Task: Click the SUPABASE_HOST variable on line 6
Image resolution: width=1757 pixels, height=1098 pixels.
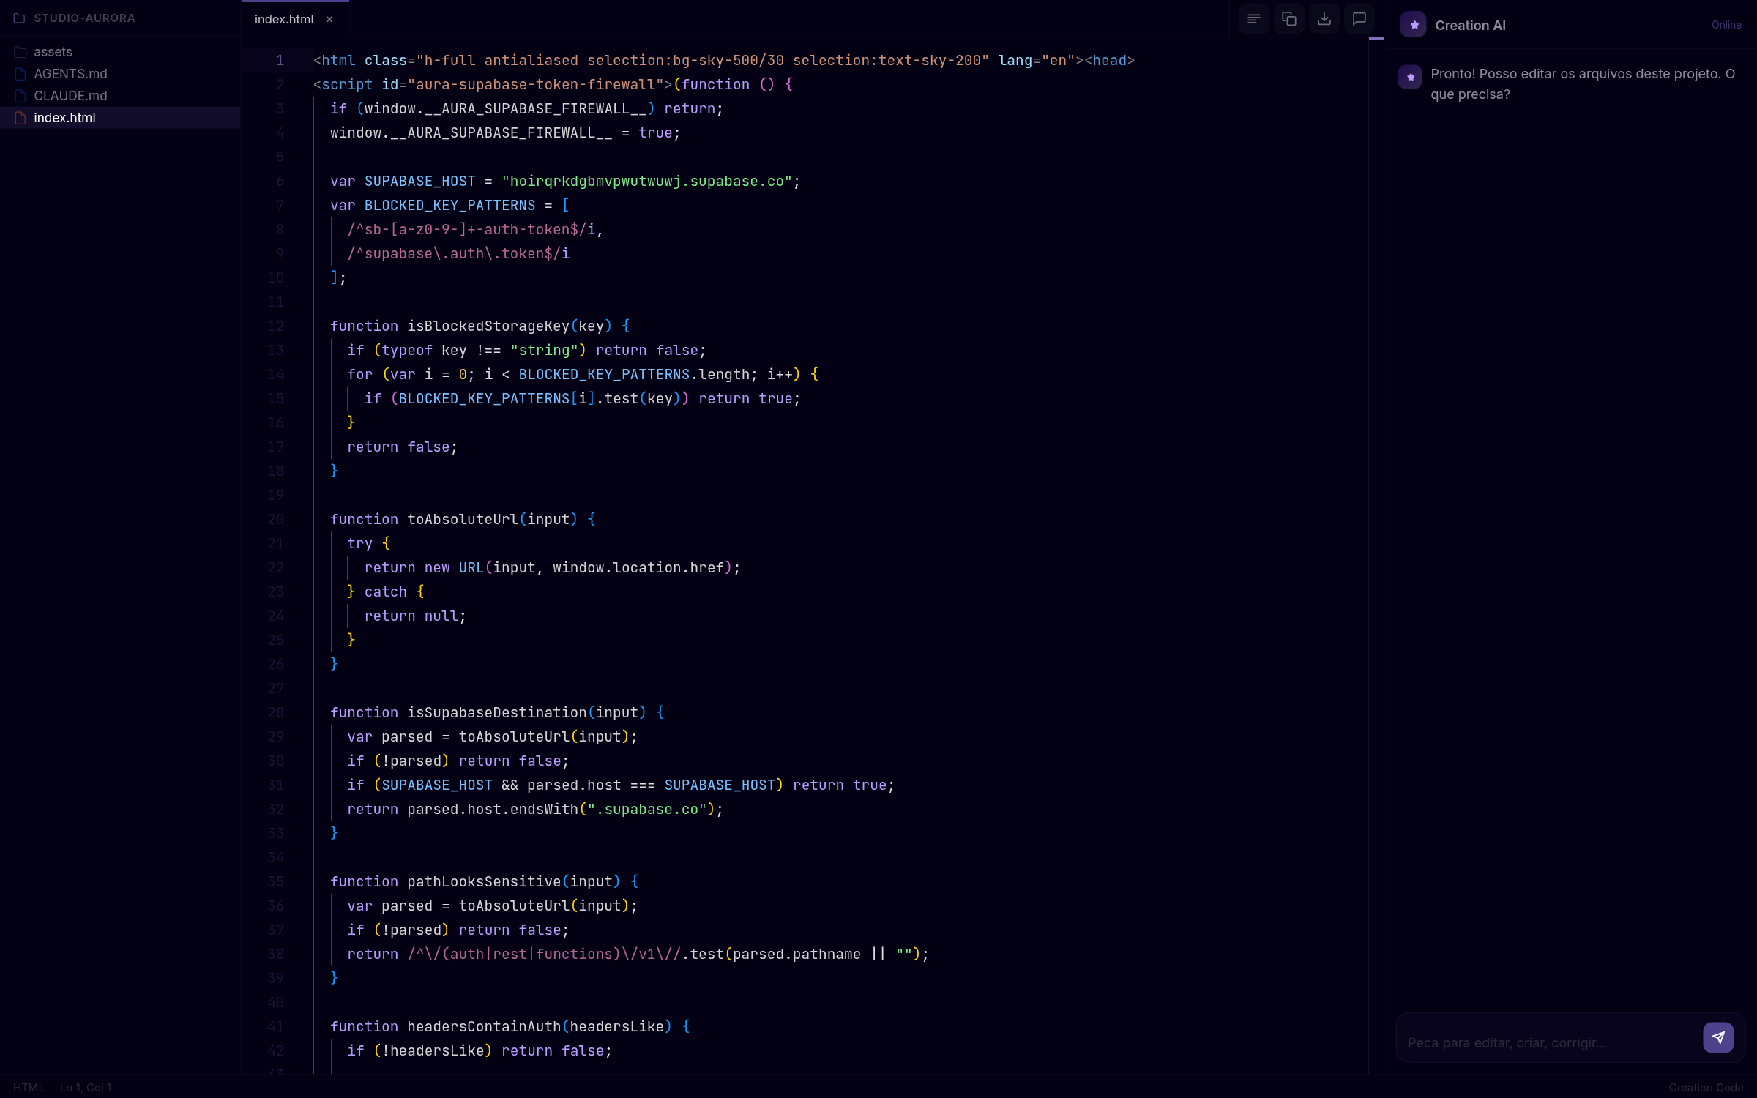Action: click(x=419, y=182)
